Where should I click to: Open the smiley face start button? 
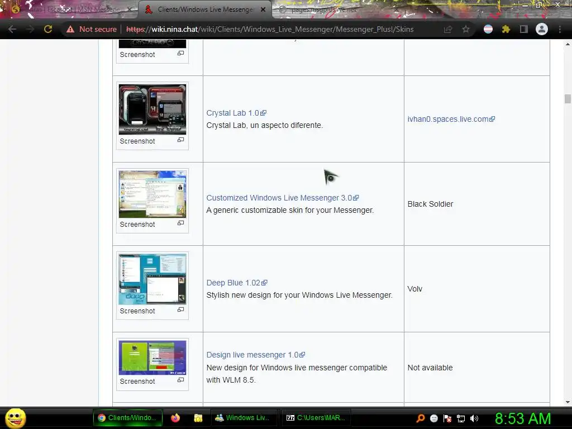pos(15,418)
